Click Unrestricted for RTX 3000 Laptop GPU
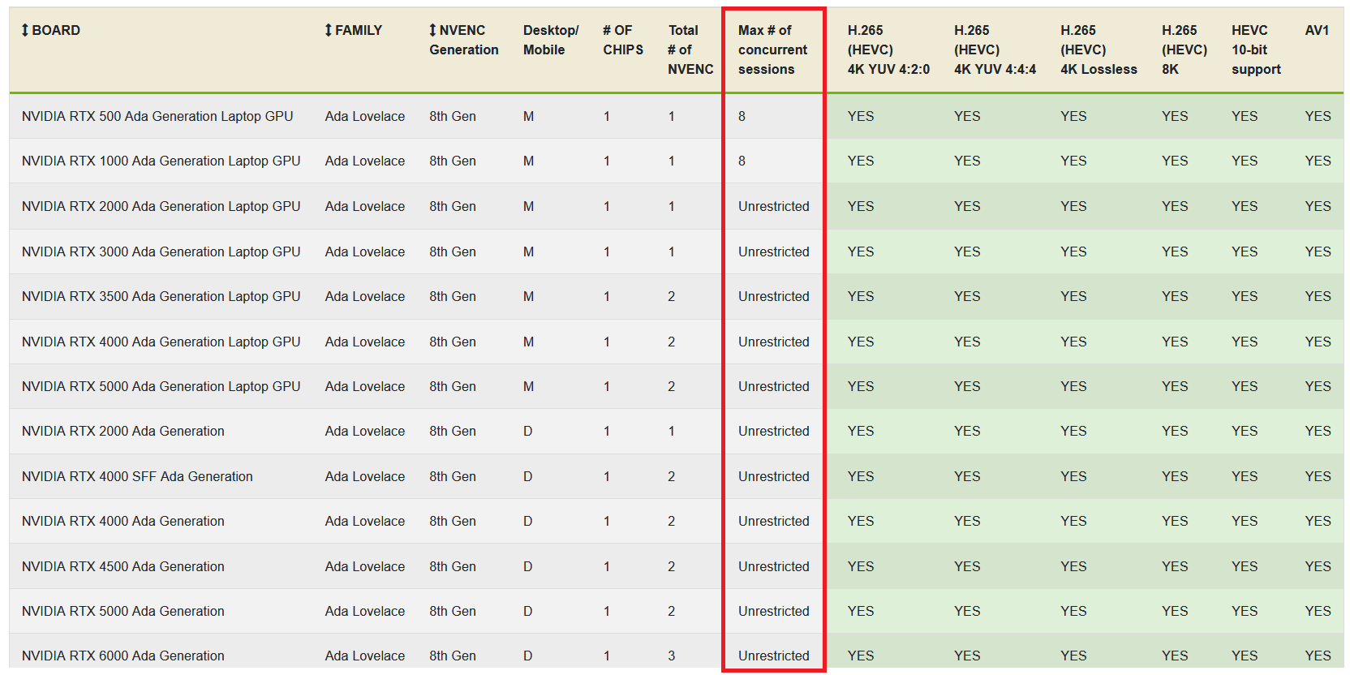This screenshot has height=675, width=1350. point(774,252)
